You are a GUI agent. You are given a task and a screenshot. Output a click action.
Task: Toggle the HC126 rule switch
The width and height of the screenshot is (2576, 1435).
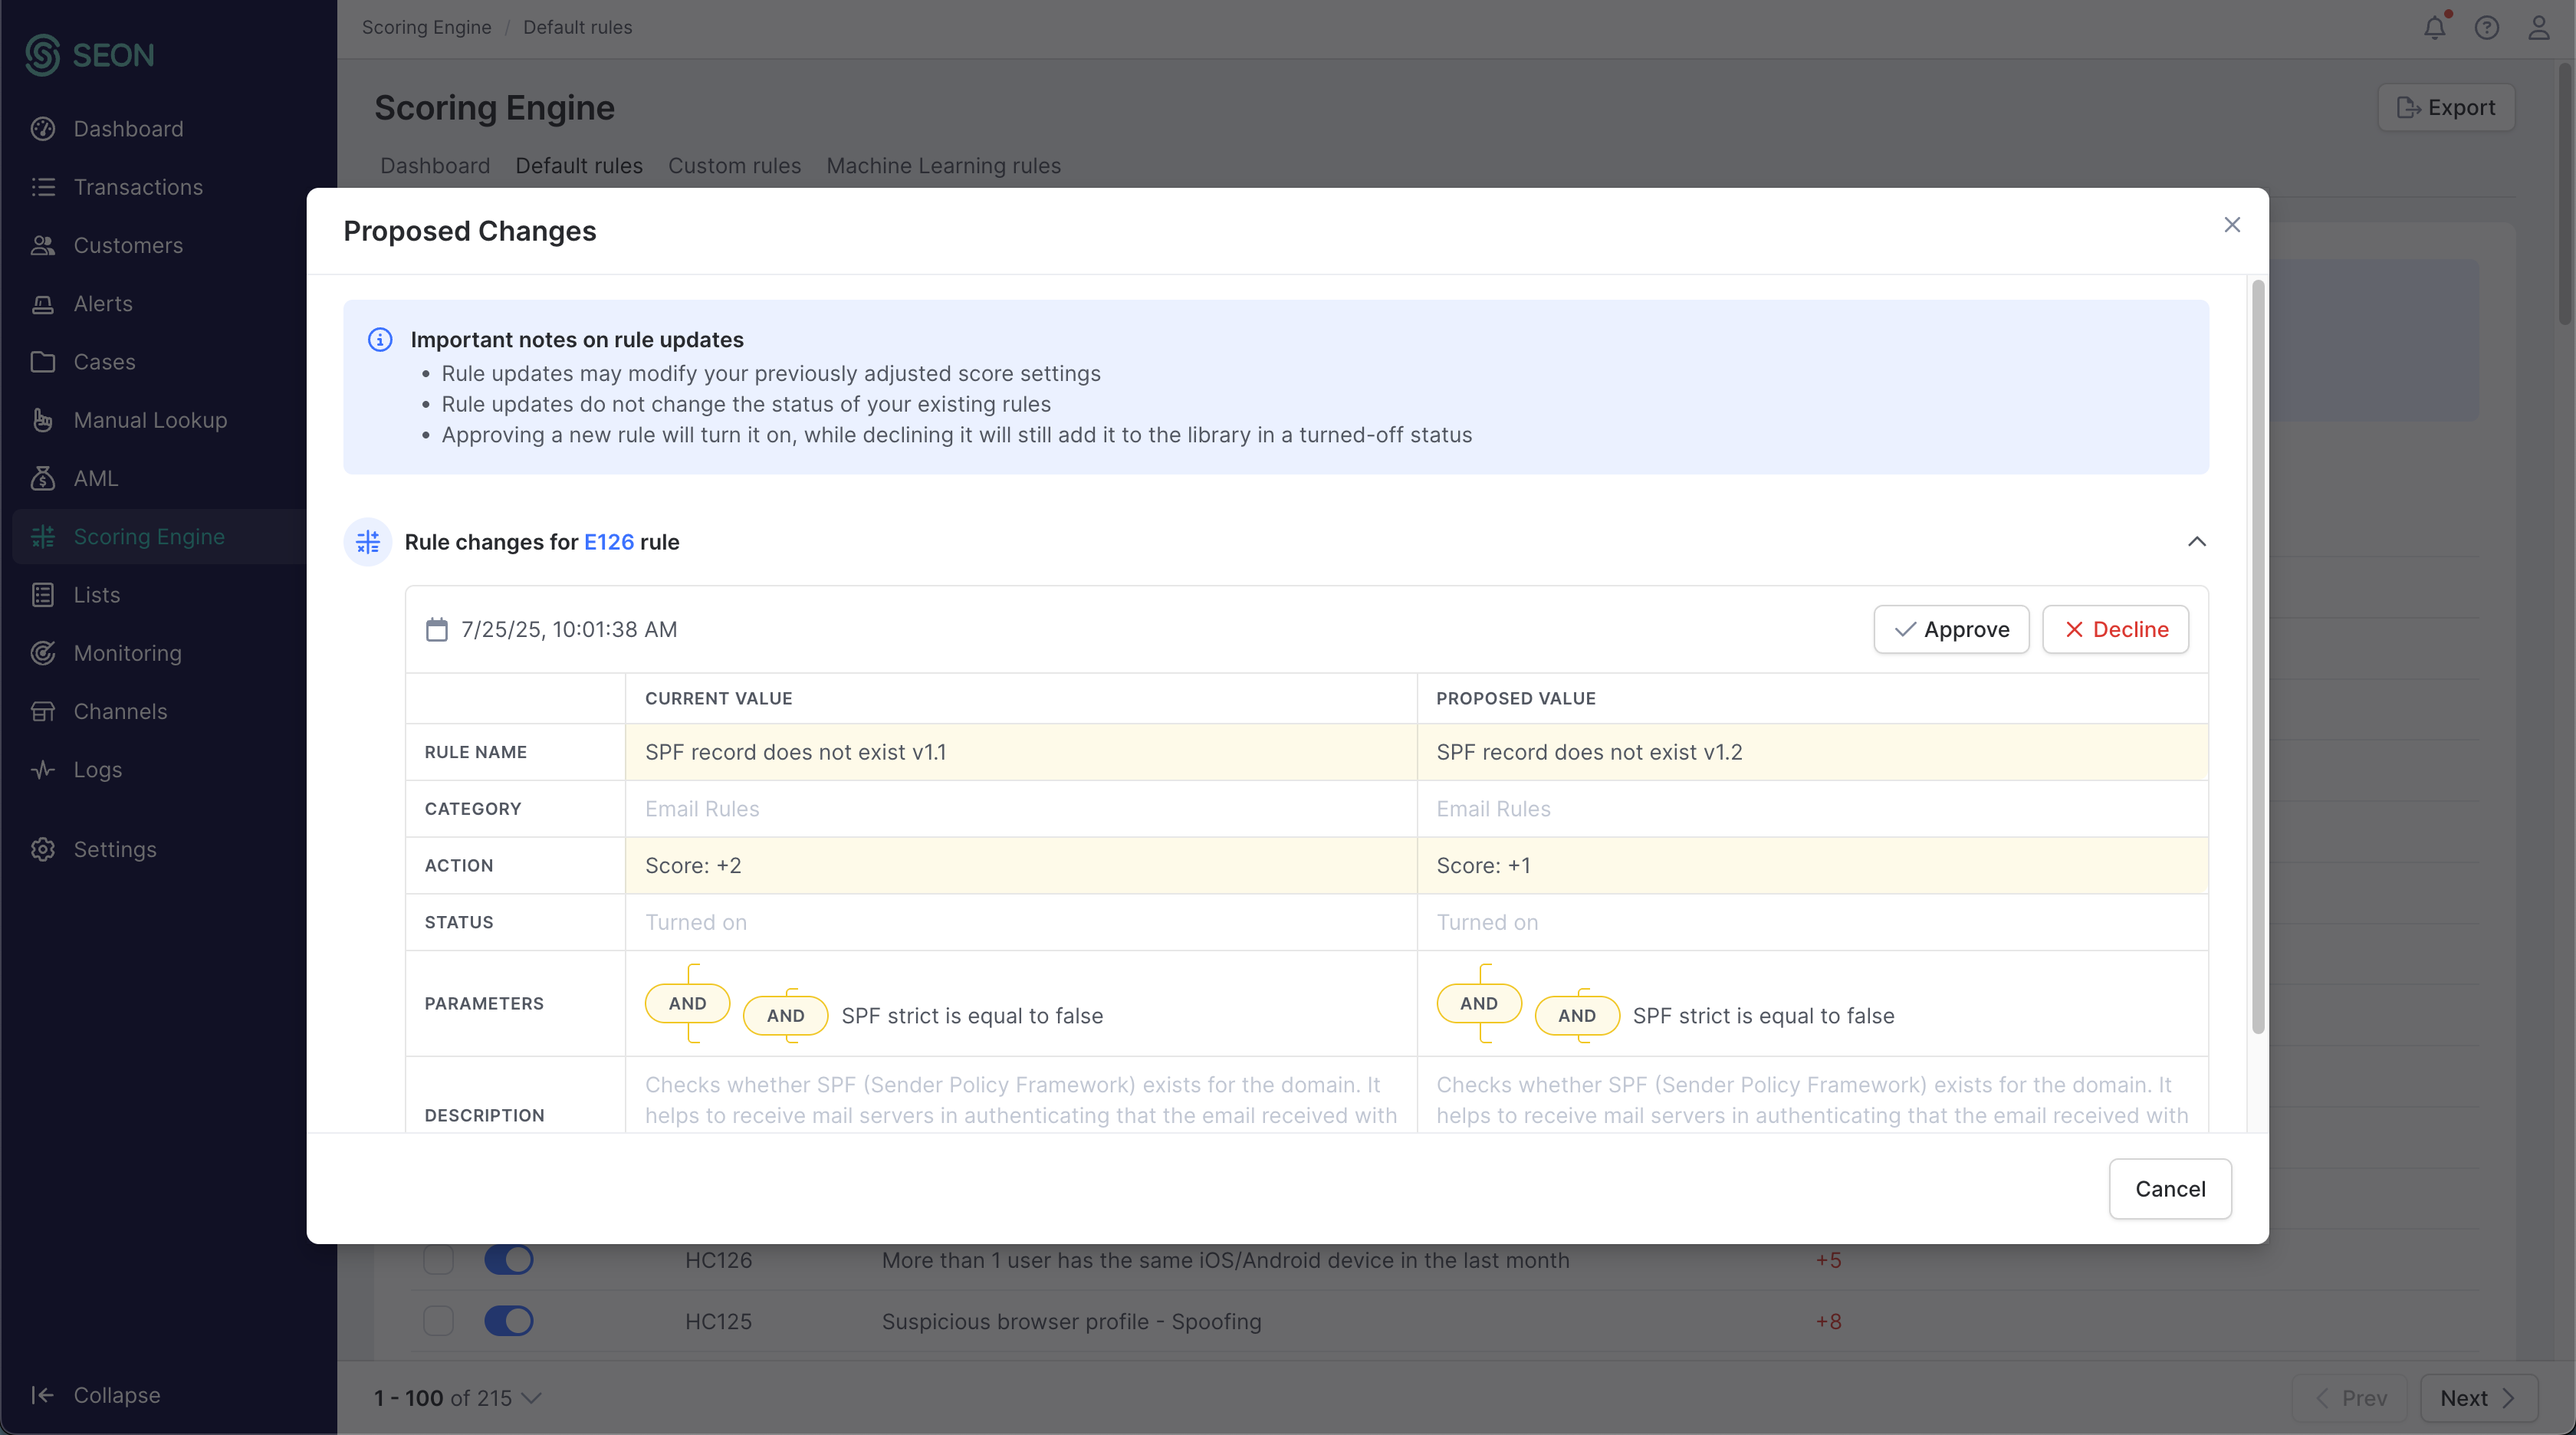pos(509,1260)
